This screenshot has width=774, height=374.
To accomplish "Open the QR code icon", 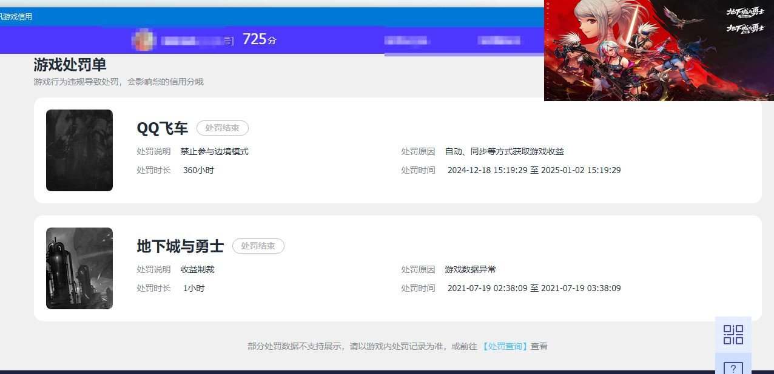I will click(733, 334).
